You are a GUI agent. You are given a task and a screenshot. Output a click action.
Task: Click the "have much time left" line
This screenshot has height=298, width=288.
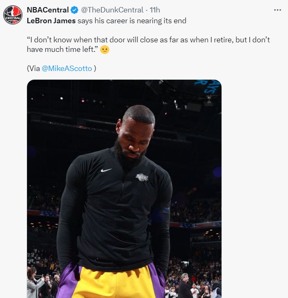[x=62, y=49]
